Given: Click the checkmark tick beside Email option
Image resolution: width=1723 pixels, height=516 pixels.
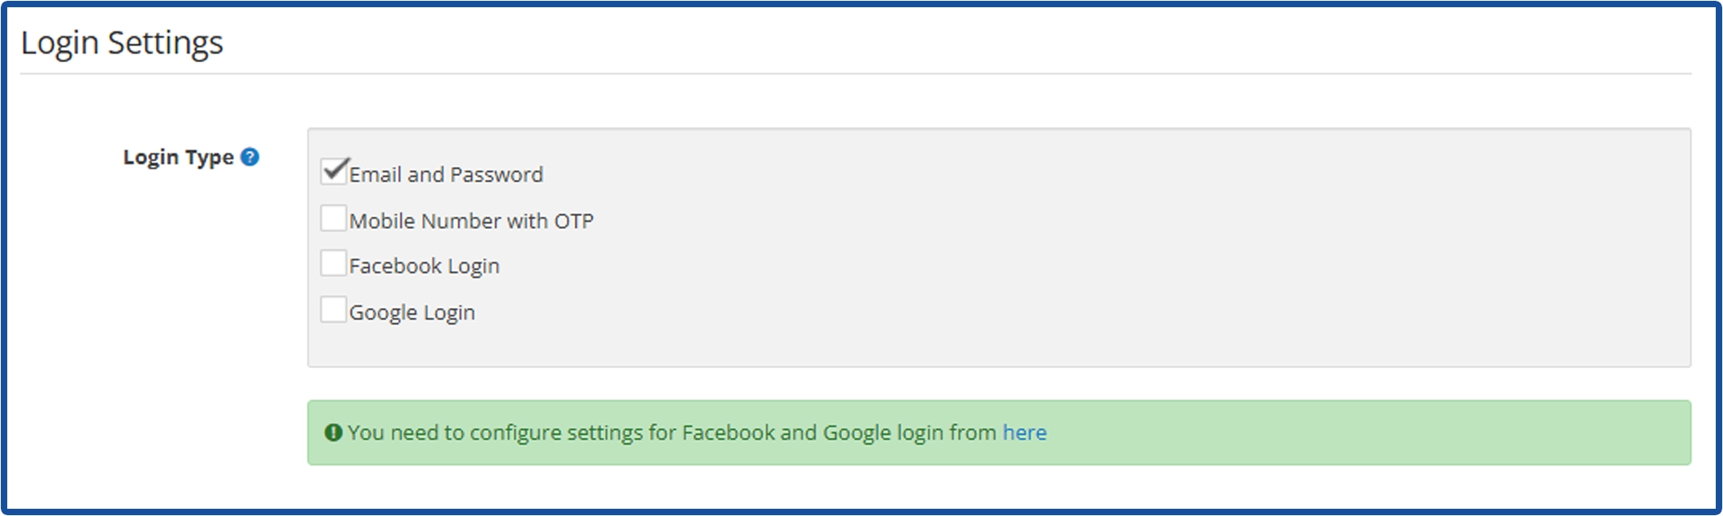Looking at the screenshot, I should point(336,169).
